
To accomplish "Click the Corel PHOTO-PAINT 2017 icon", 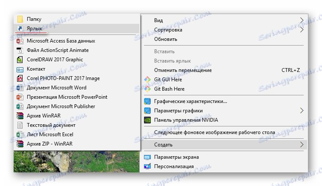I will pos(20,78).
